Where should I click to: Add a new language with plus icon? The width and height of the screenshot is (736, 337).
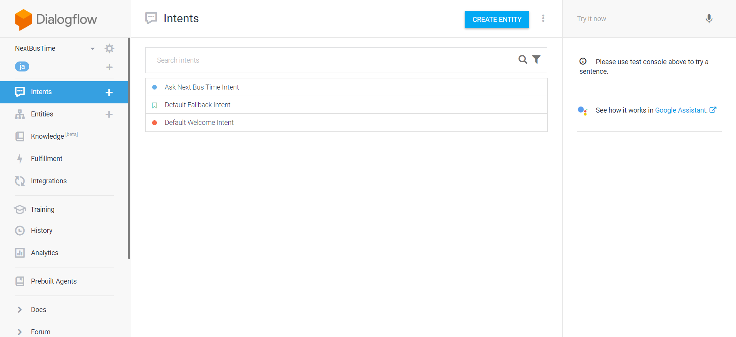point(110,67)
